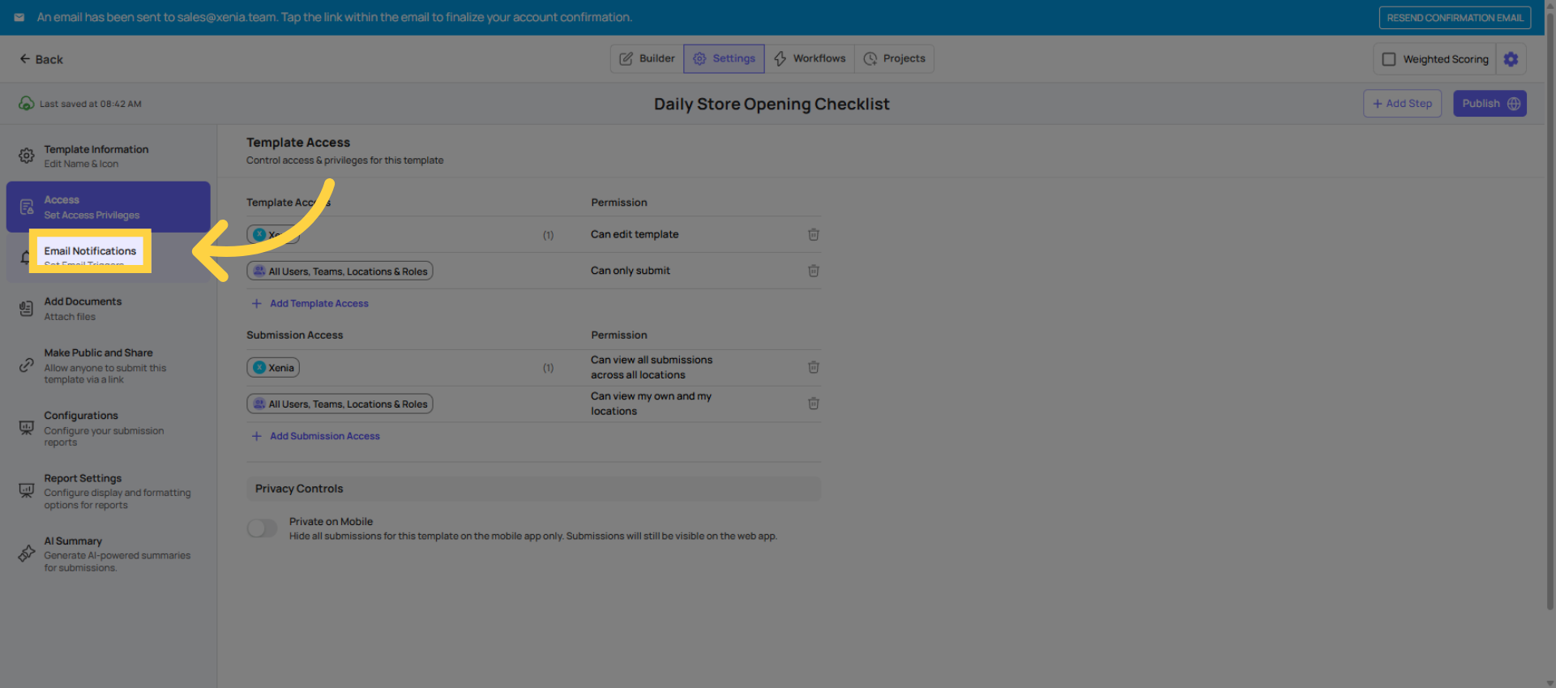Click the Add Documents file icon
This screenshot has height=688, width=1556.
[x=27, y=308]
